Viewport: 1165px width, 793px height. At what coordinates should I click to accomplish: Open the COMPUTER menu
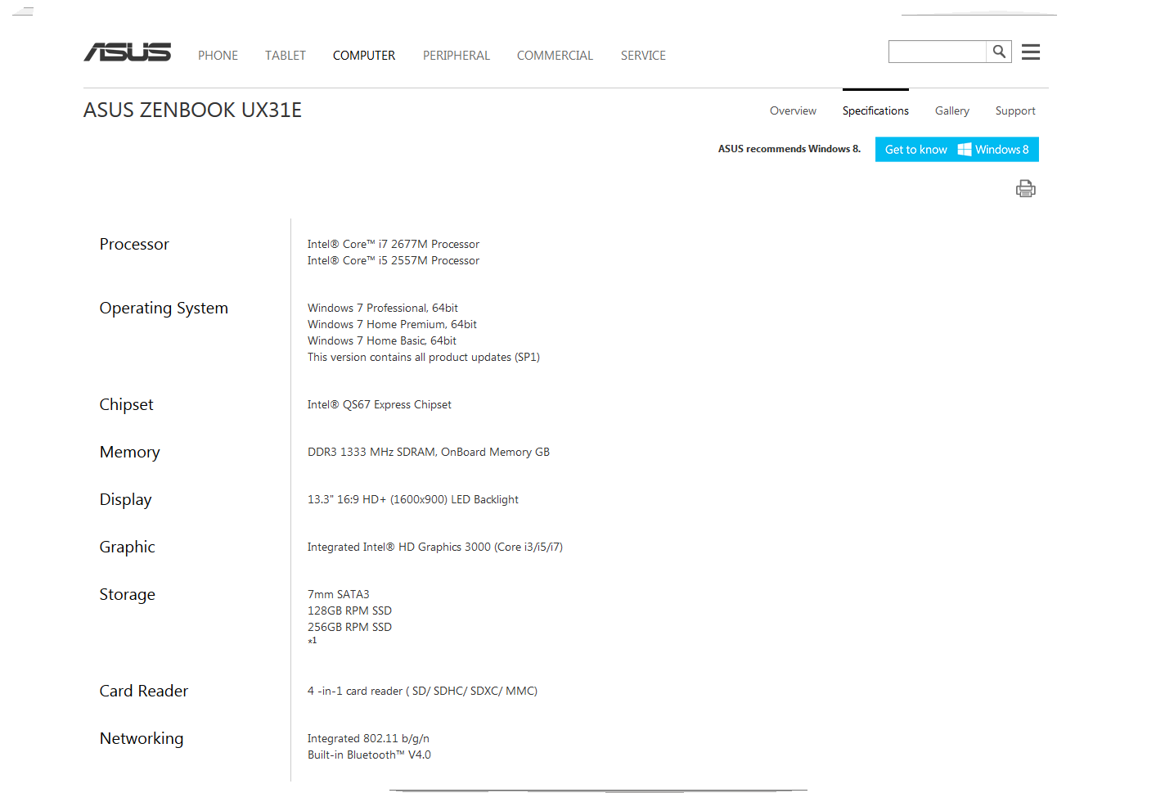point(364,56)
